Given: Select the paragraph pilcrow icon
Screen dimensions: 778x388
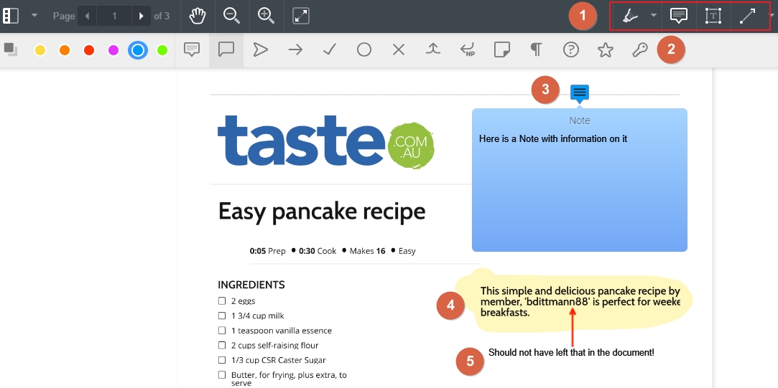Looking at the screenshot, I should 537,49.
